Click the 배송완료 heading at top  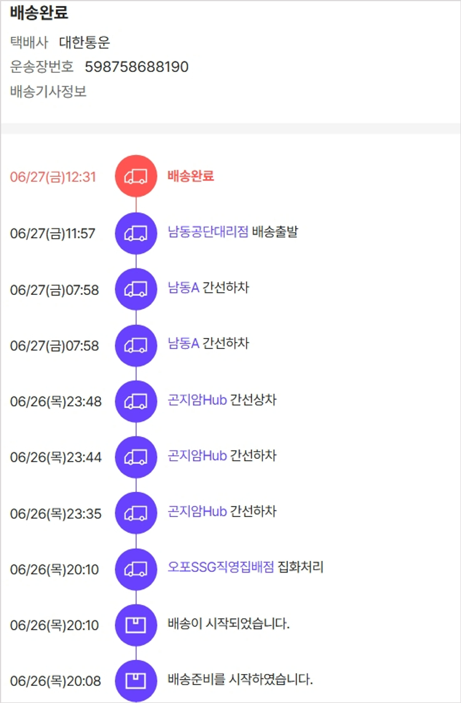pos(39,12)
